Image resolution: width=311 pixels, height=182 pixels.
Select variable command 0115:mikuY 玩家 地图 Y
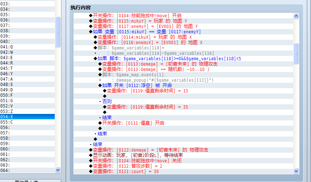183,21
